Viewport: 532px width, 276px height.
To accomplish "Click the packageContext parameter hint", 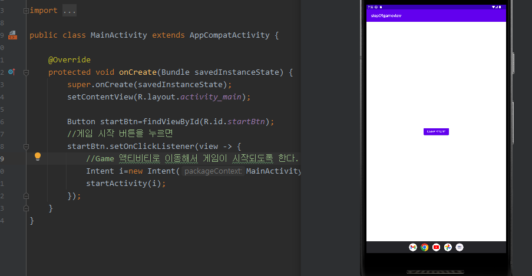I will [x=213, y=171].
